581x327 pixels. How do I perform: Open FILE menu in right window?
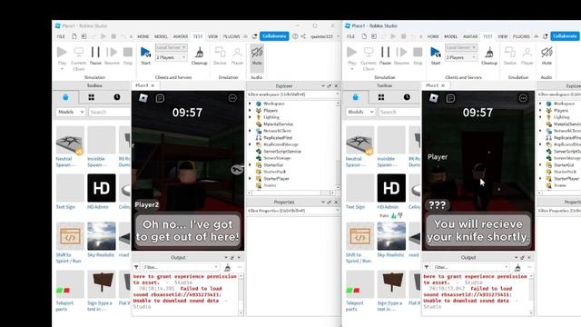350,36
